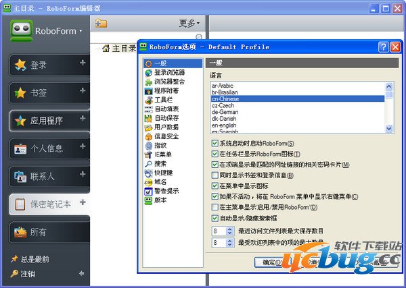Uncheck 系统启动时启动RoboForm checkbox
Image resolution: width=406 pixels, height=288 pixels.
coord(215,144)
